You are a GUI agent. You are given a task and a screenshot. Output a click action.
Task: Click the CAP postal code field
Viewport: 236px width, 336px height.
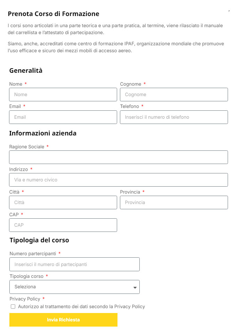click(63, 225)
